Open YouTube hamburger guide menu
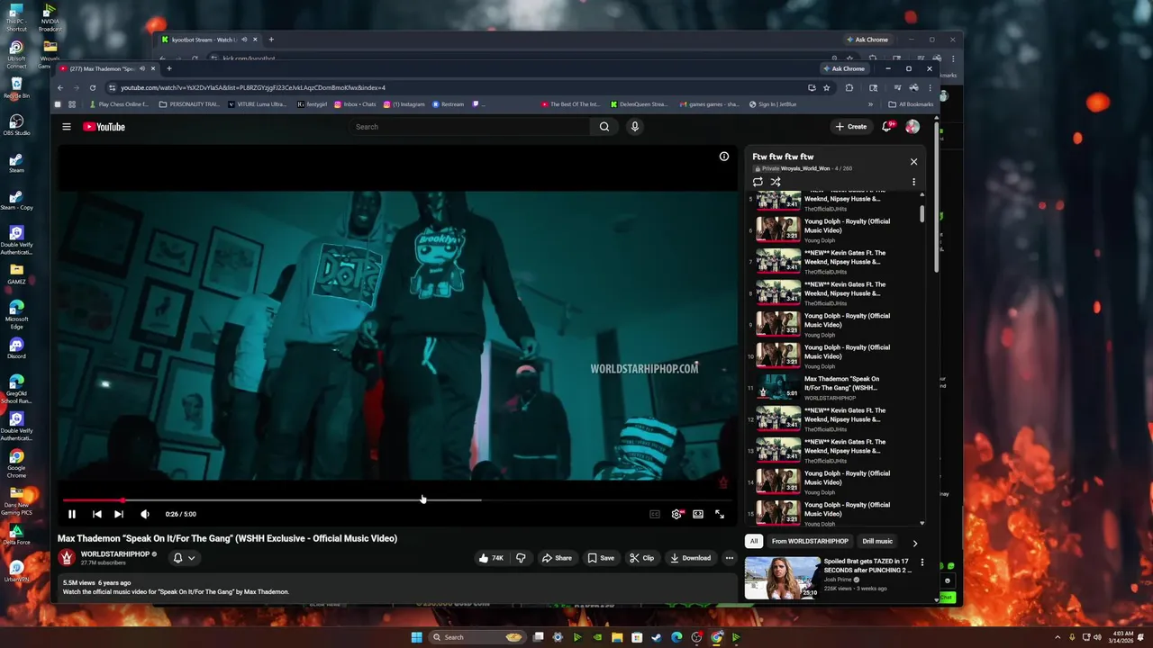This screenshot has width=1153, height=648. [x=67, y=127]
